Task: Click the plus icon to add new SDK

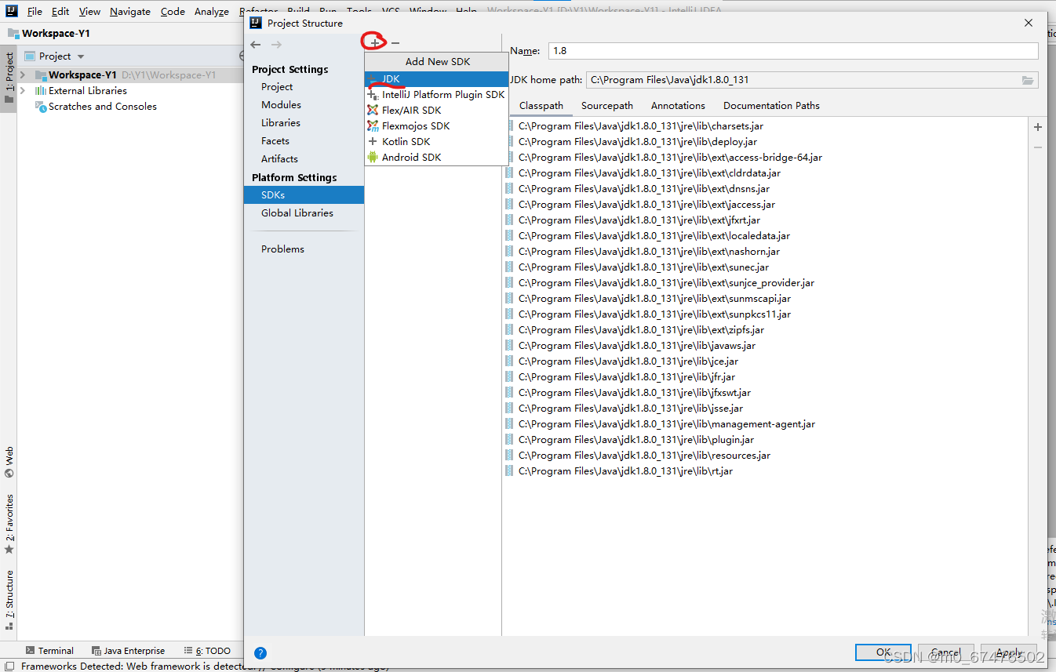Action: pos(375,42)
